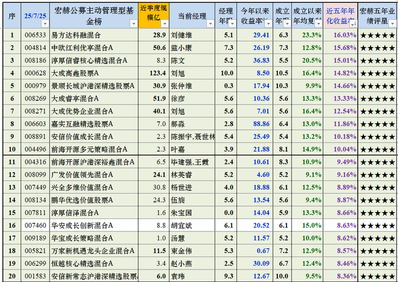398x282 pixels.
Task: Select the 25/7/25 date header cell
Action: (35, 16)
